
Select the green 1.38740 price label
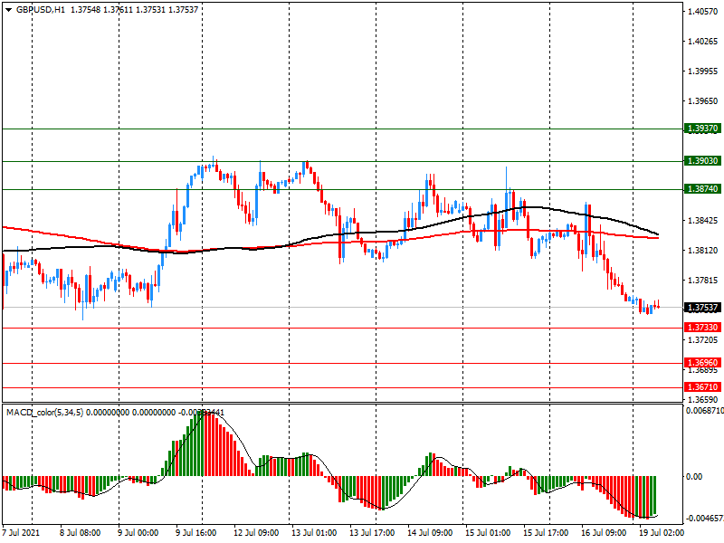(701, 189)
